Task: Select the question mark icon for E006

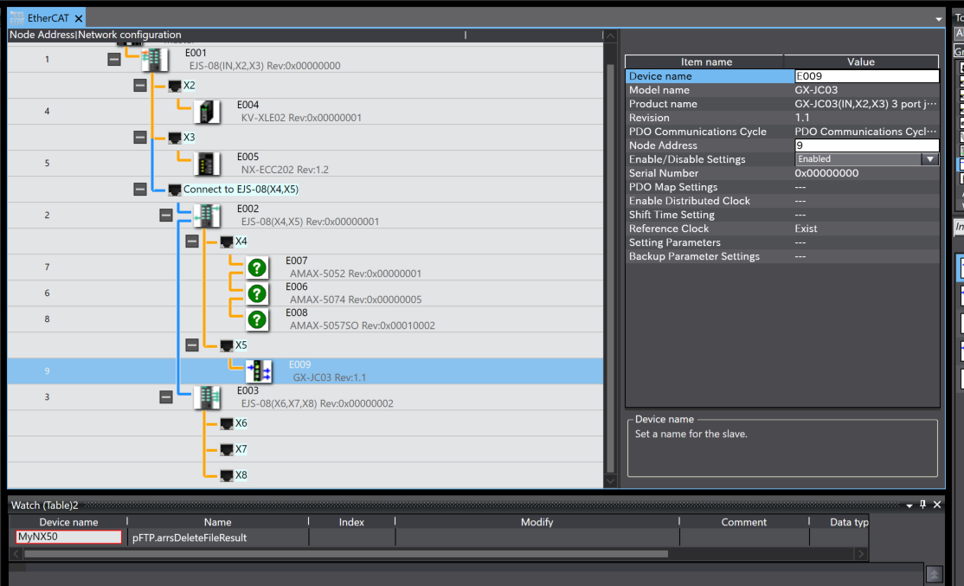Action: coord(257,293)
